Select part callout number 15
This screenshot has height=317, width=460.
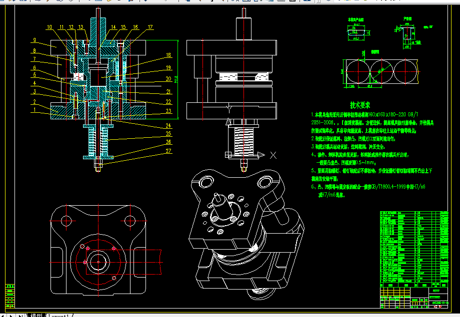[123, 27]
